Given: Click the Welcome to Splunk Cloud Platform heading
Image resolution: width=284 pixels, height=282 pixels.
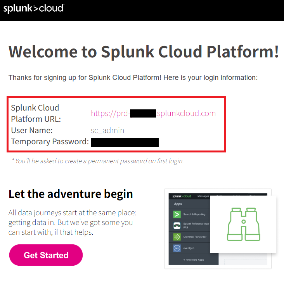Looking at the screenshot, I should point(144,52).
